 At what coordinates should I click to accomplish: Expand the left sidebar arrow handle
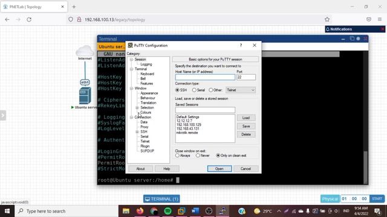pos(2,115)
